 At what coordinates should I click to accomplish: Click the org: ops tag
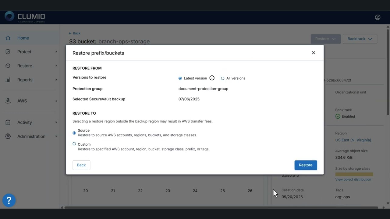342,197
